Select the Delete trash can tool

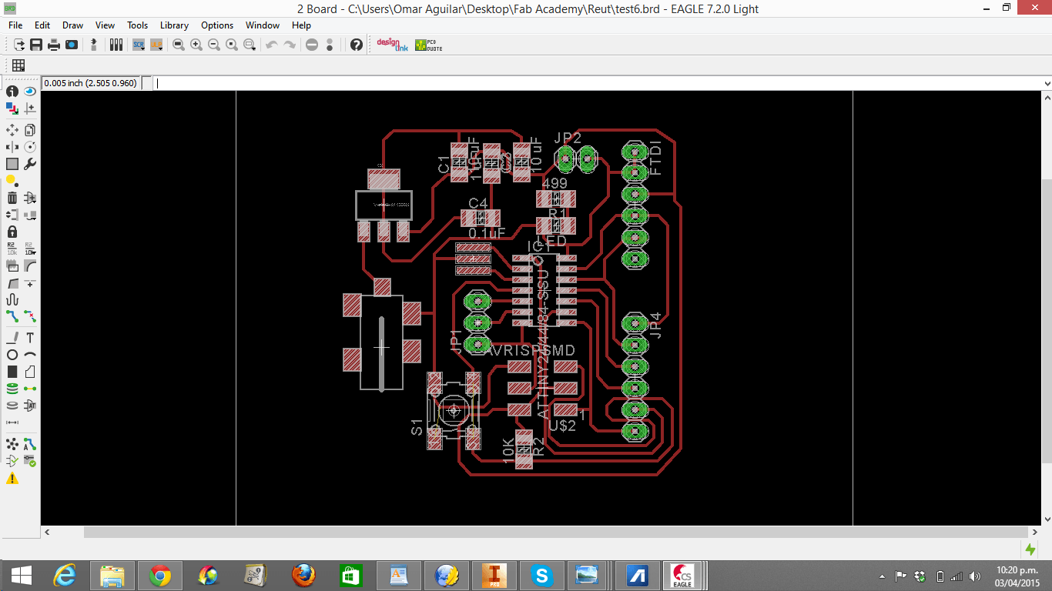12,198
